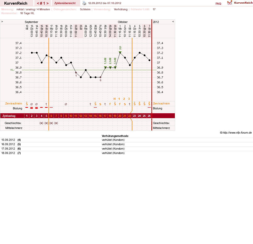The image size is (253, 244).
Task: Click cervical mucus S+ symbol on day 23
Action: [135, 104]
